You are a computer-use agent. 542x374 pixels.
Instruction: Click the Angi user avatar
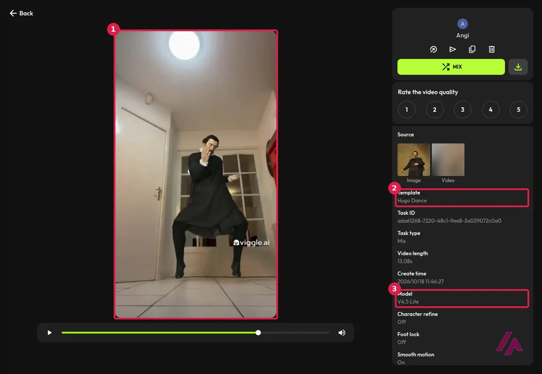(462, 24)
